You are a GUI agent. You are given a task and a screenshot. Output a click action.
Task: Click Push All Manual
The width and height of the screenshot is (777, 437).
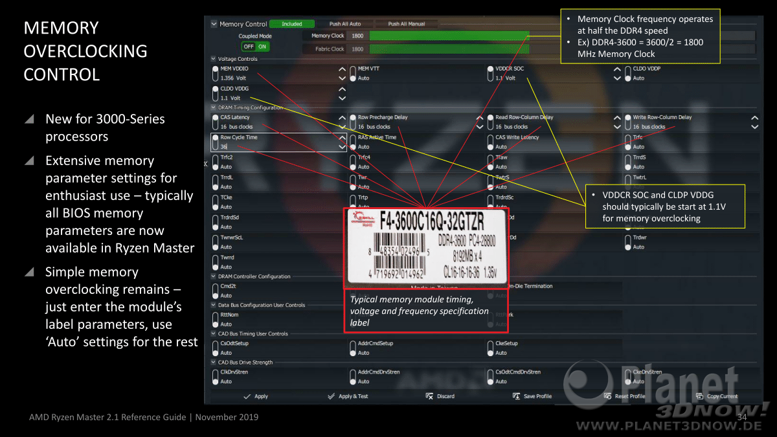(x=407, y=24)
